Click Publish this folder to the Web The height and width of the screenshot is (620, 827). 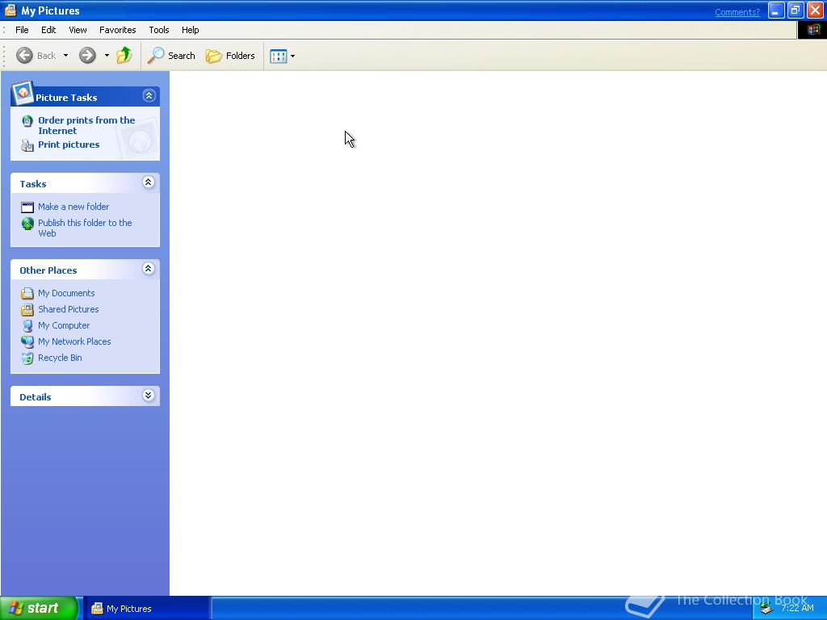click(85, 228)
